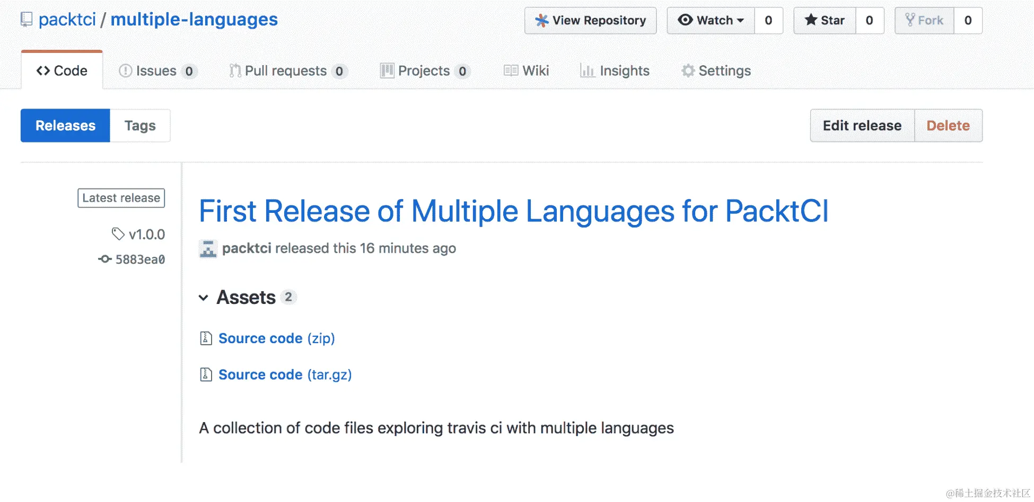Switch to the Code tab
1034x502 pixels.
(62, 70)
